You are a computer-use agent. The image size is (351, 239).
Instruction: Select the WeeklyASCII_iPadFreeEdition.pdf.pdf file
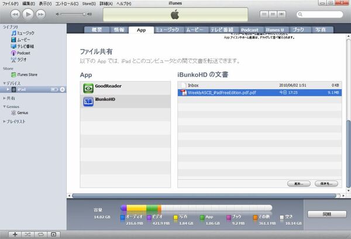click(x=260, y=92)
